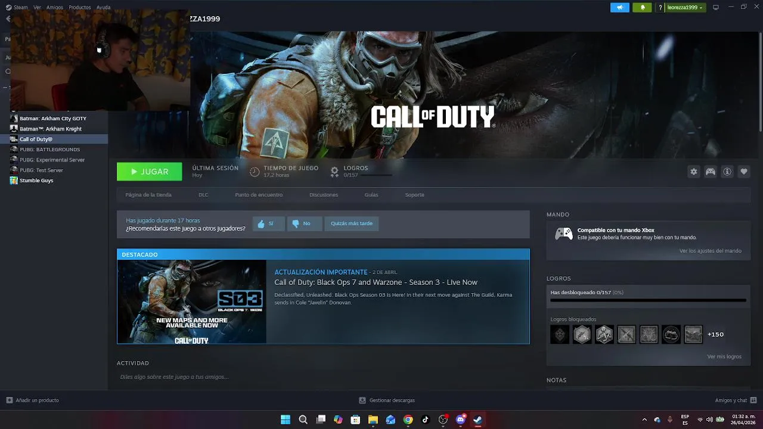
Task: Open the Punto de encuentro tab
Action: (x=259, y=195)
